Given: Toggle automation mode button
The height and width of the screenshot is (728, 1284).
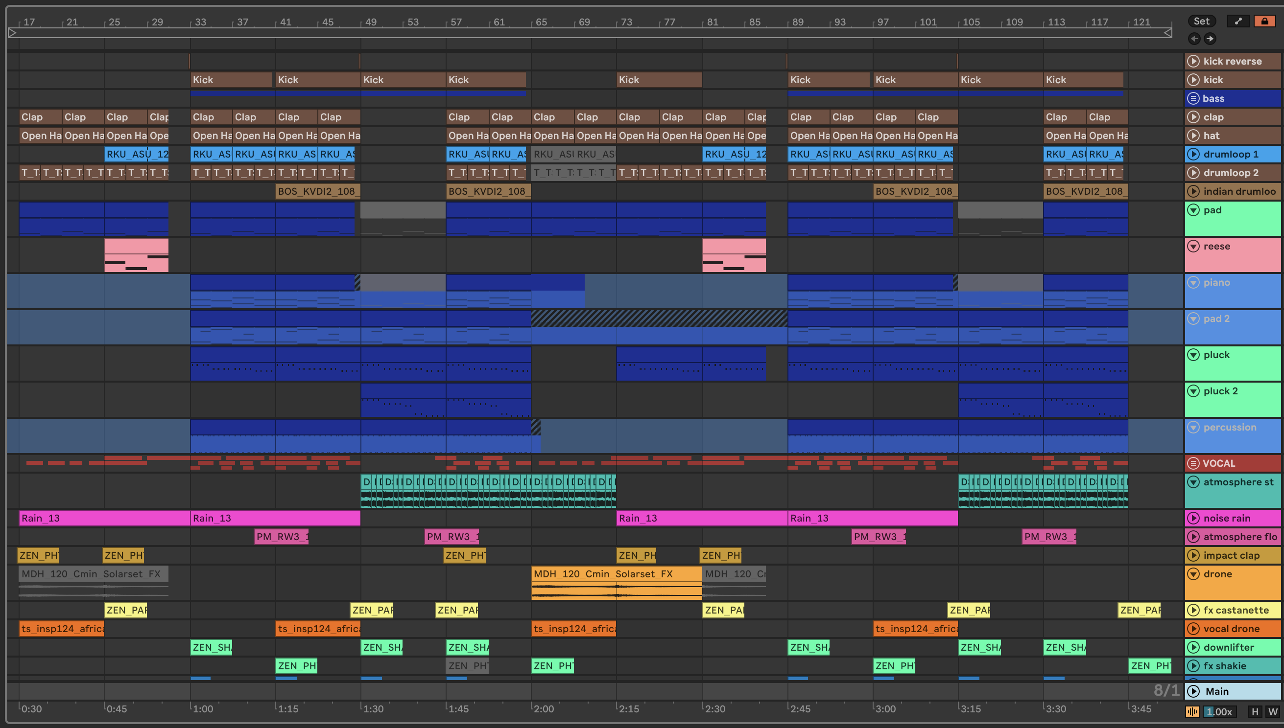Looking at the screenshot, I should [x=1238, y=21].
